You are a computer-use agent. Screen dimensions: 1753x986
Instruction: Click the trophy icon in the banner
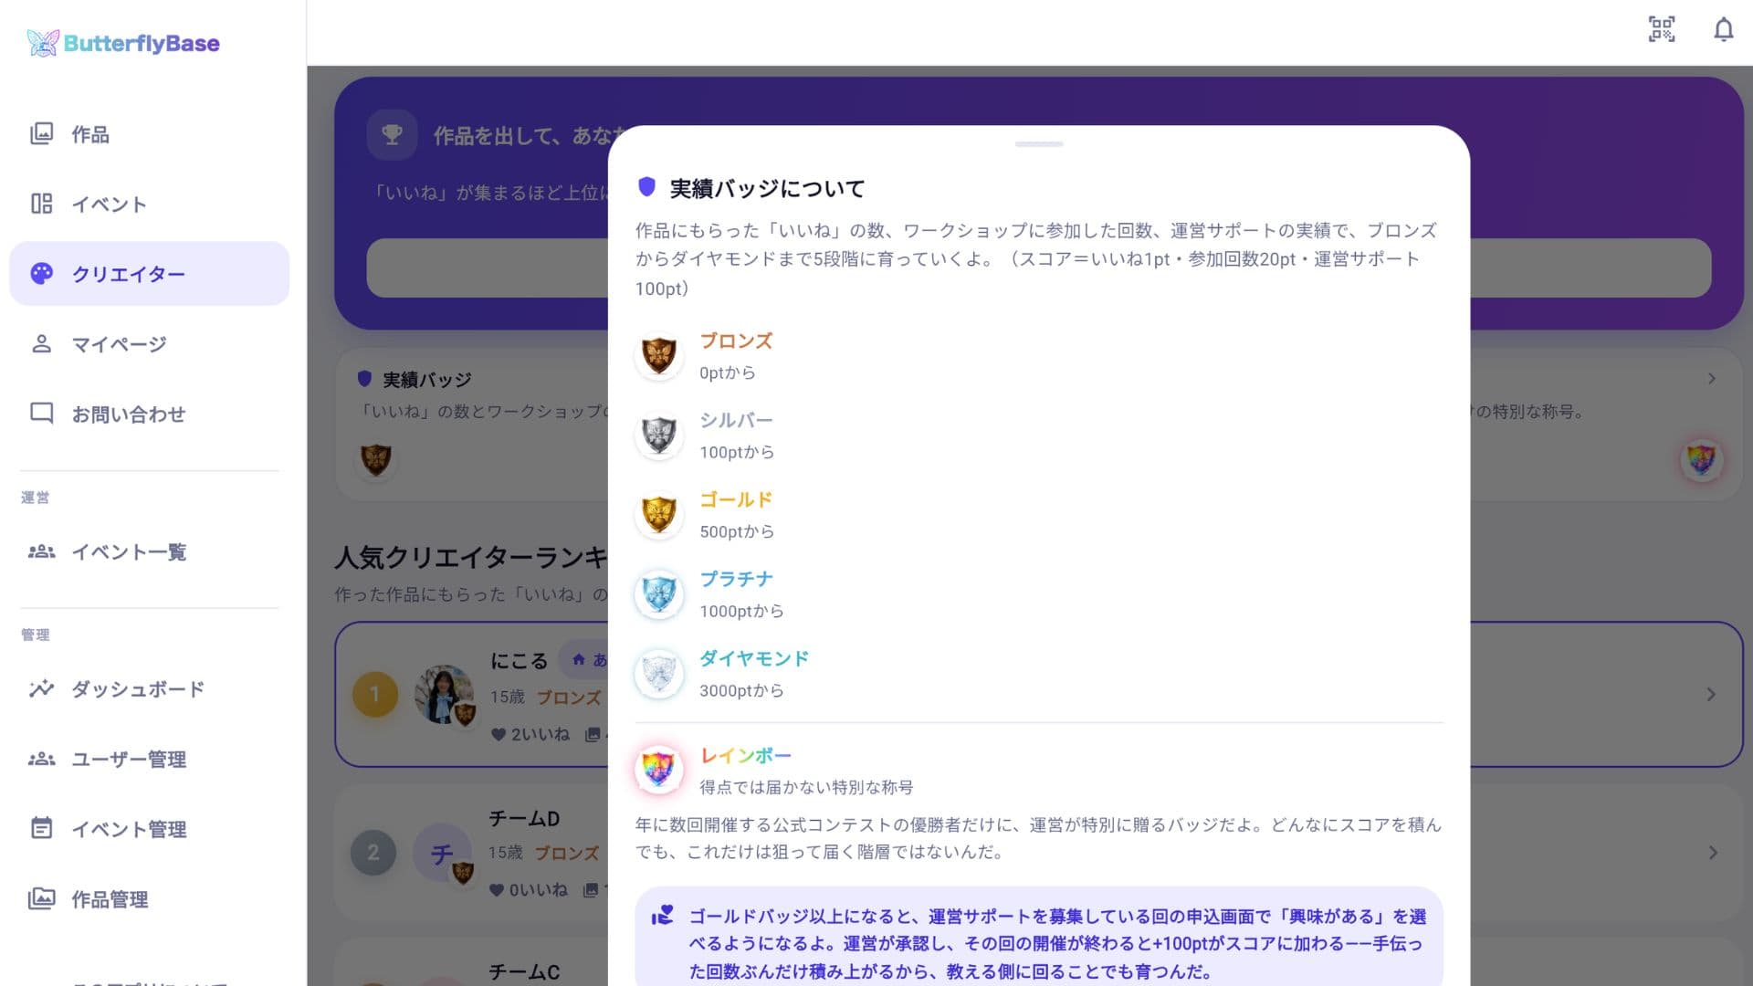click(x=392, y=135)
